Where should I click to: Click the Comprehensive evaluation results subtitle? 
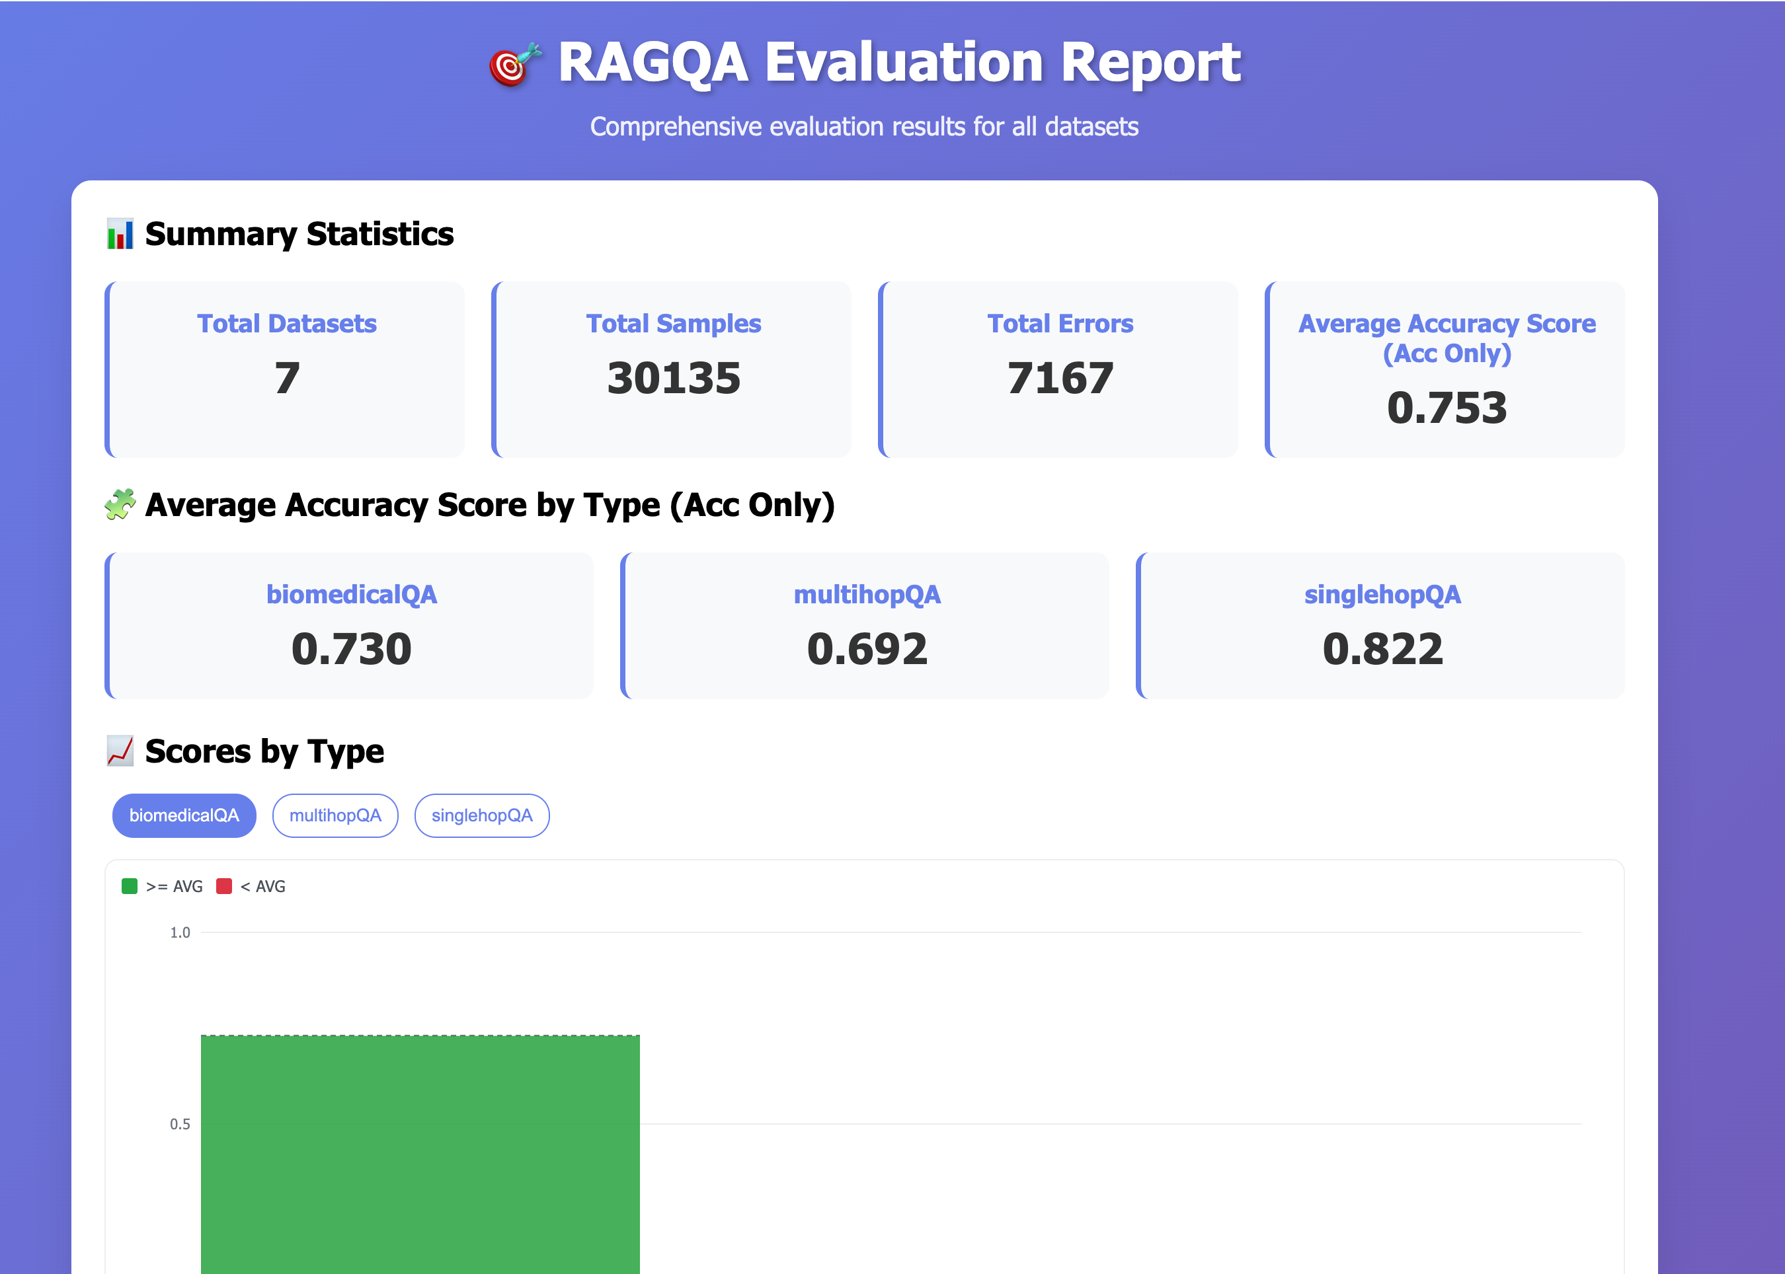click(864, 126)
